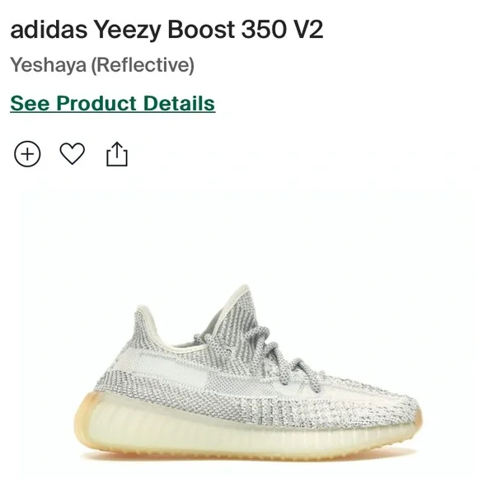Screen dimensions: 478x478
Task: Open See Product Details link
Action: pyautogui.click(x=113, y=103)
